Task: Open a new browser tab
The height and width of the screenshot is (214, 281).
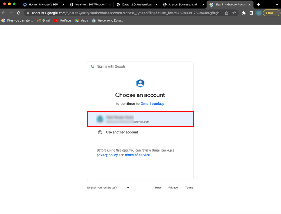Action: click(x=258, y=5)
